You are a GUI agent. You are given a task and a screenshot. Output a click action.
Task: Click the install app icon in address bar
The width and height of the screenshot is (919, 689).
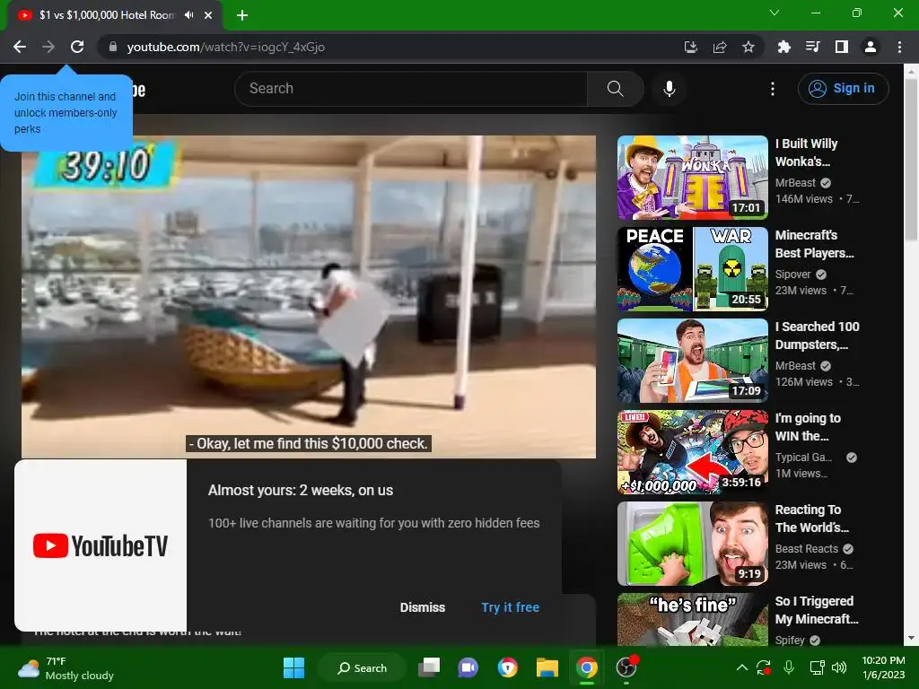[x=691, y=47]
